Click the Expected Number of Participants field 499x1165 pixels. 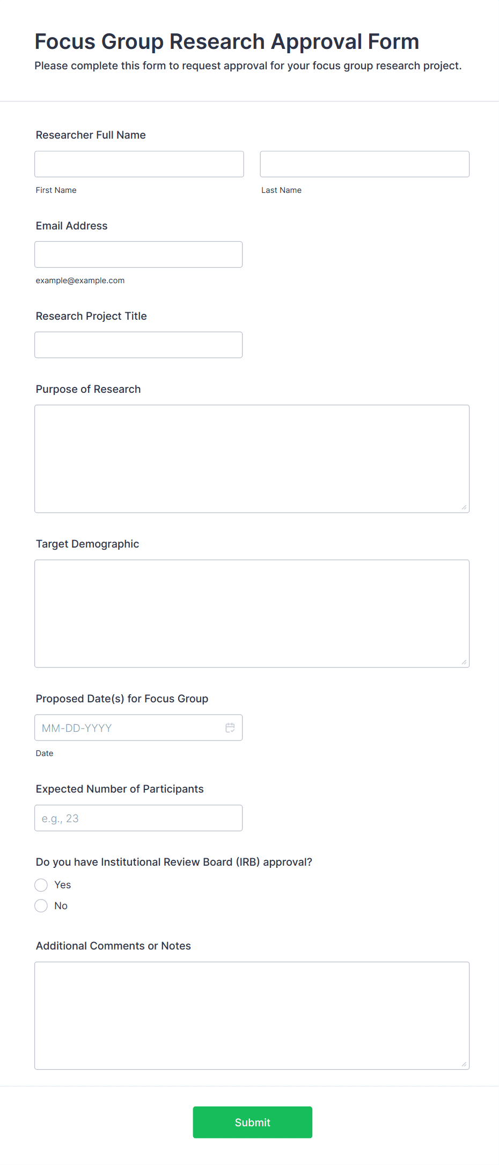coord(138,818)
